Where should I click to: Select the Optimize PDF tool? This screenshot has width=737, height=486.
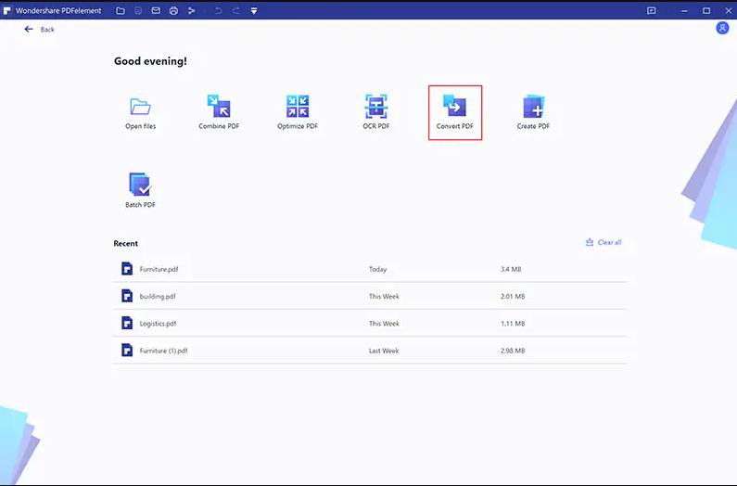pyautogui.click(x=298, y=112)
